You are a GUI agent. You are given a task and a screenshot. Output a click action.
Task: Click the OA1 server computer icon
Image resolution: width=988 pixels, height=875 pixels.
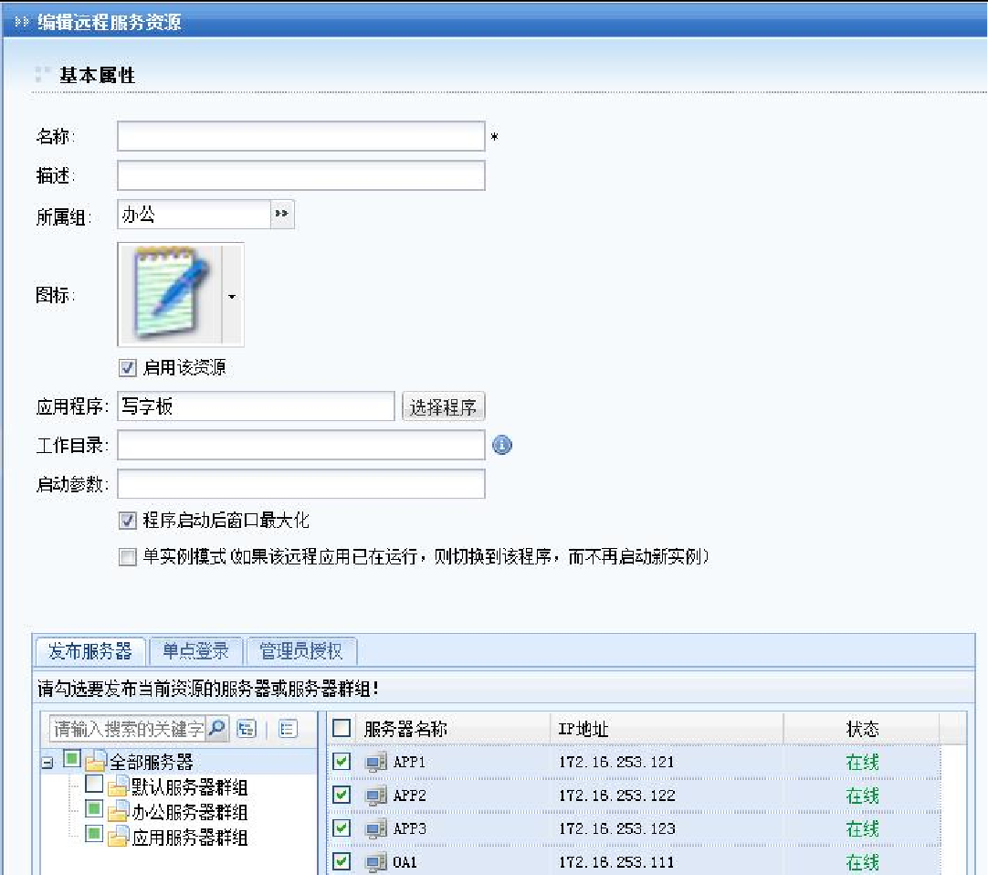(375, 862)
